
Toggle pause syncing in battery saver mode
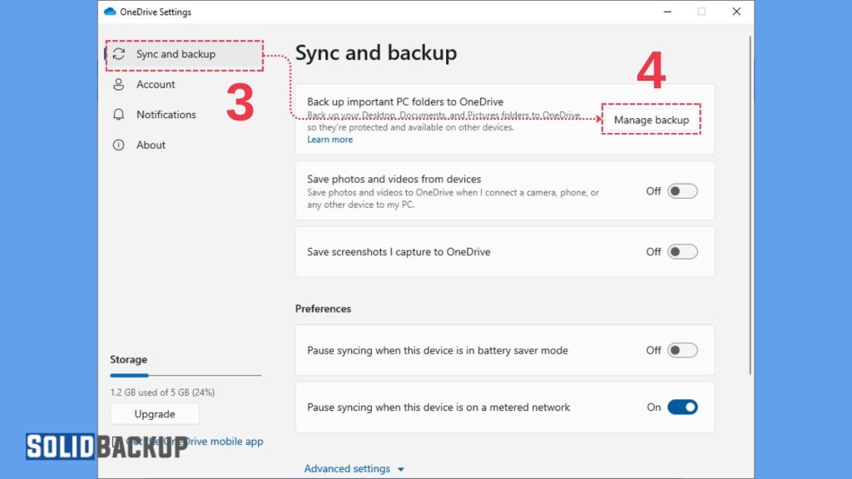click(682, 350)
